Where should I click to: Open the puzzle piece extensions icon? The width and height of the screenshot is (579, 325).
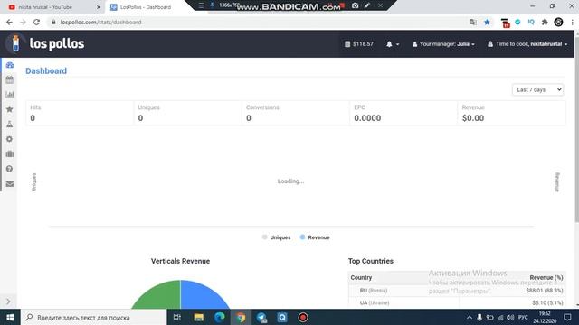tap(545, 22)
